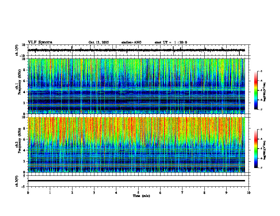The width and height of the screenshot is (280, 216).
Task: Select the date label "Oct. 13, 2025"
Action: point(99,42)
